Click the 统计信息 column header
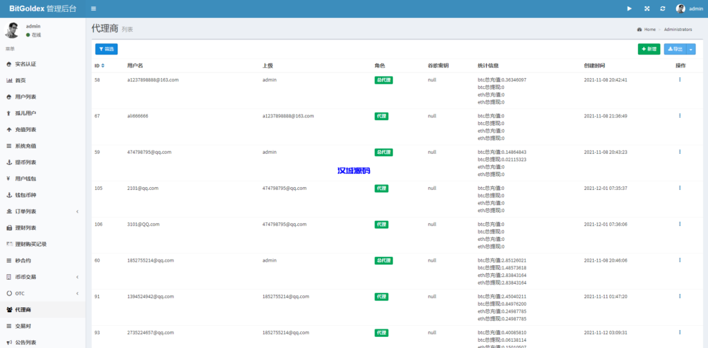708x348 pixels. tap(488, 66)
